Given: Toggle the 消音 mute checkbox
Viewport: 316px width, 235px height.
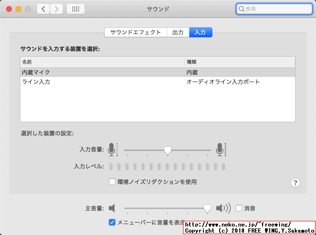Looking at the screenshot, I should (x=239, y=208).
